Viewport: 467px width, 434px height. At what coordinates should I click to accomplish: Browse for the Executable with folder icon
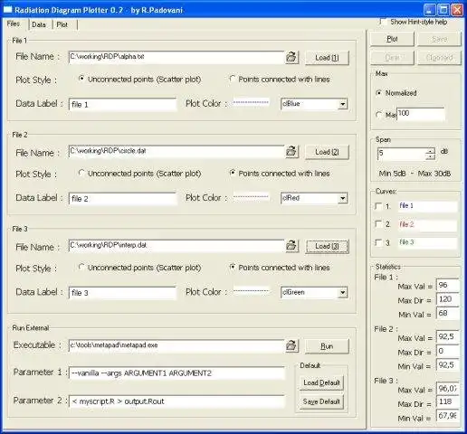291,345
